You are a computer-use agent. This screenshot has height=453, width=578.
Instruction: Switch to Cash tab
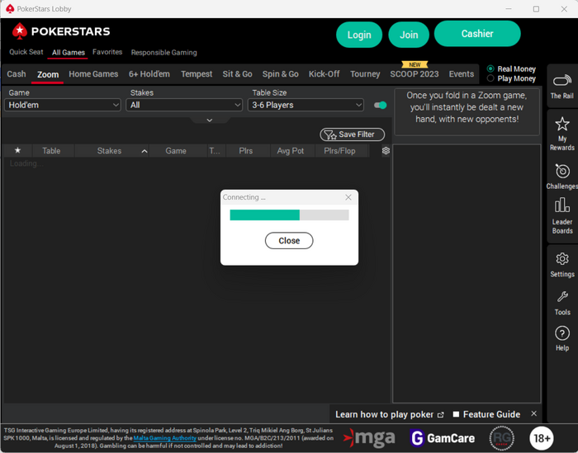coord(17,74)
